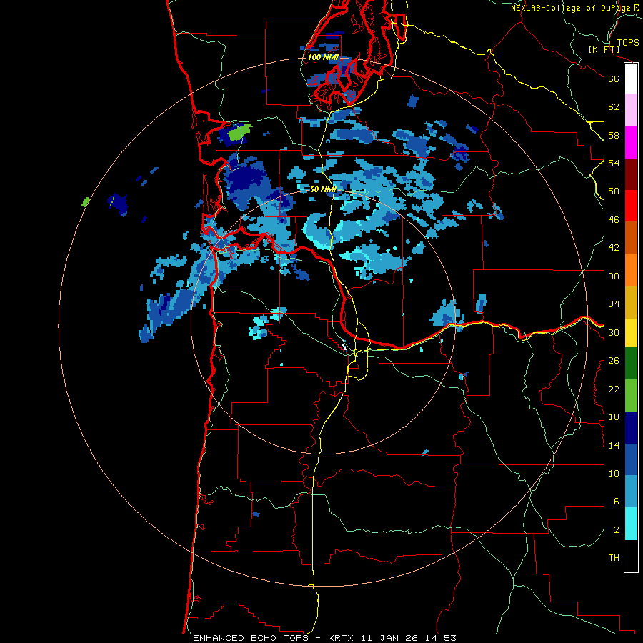Click the "KRTX" station identifier in caption
The height and width of the screenshot is (643, 643).
[x=340, y=638]
